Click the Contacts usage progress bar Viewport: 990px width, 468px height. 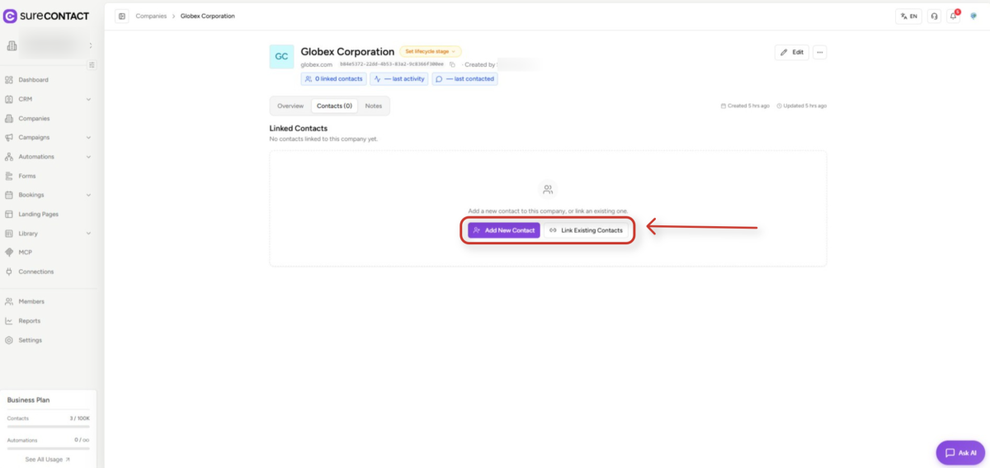coord(48,427)
